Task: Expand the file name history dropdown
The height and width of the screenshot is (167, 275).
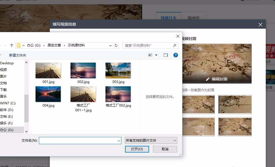Action: pyautogui.click(x=119, y=140)
